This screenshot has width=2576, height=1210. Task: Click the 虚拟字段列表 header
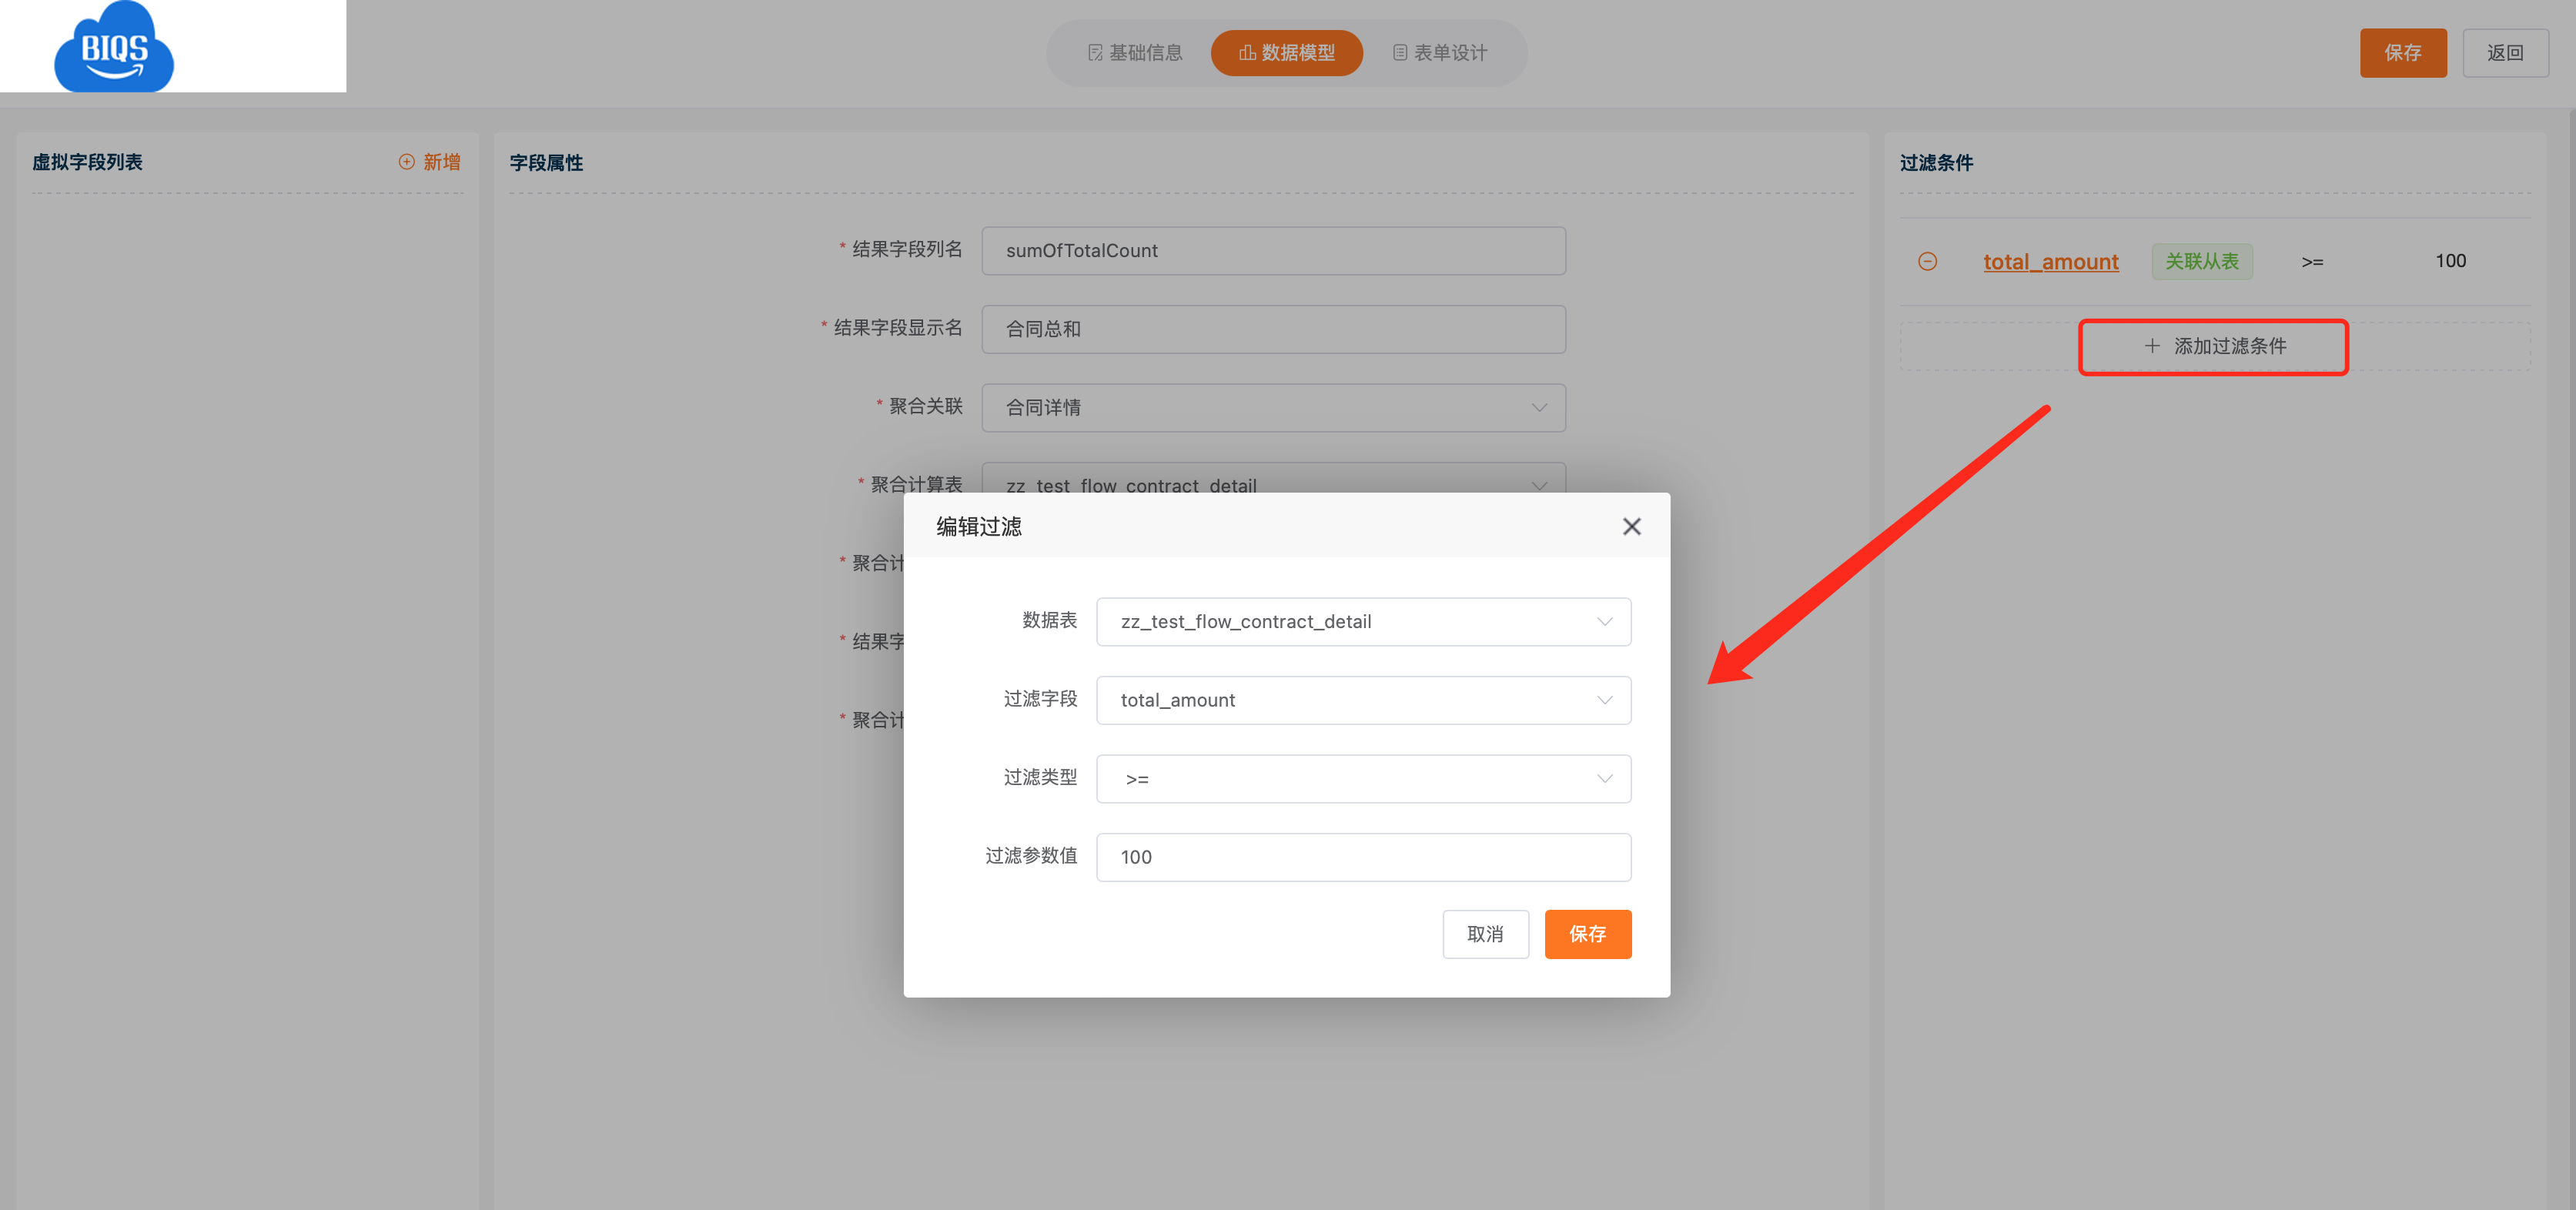[x=87, y=162]
